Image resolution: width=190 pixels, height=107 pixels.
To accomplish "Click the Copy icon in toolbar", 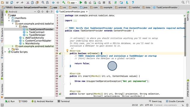I will [x=32, y=2].
